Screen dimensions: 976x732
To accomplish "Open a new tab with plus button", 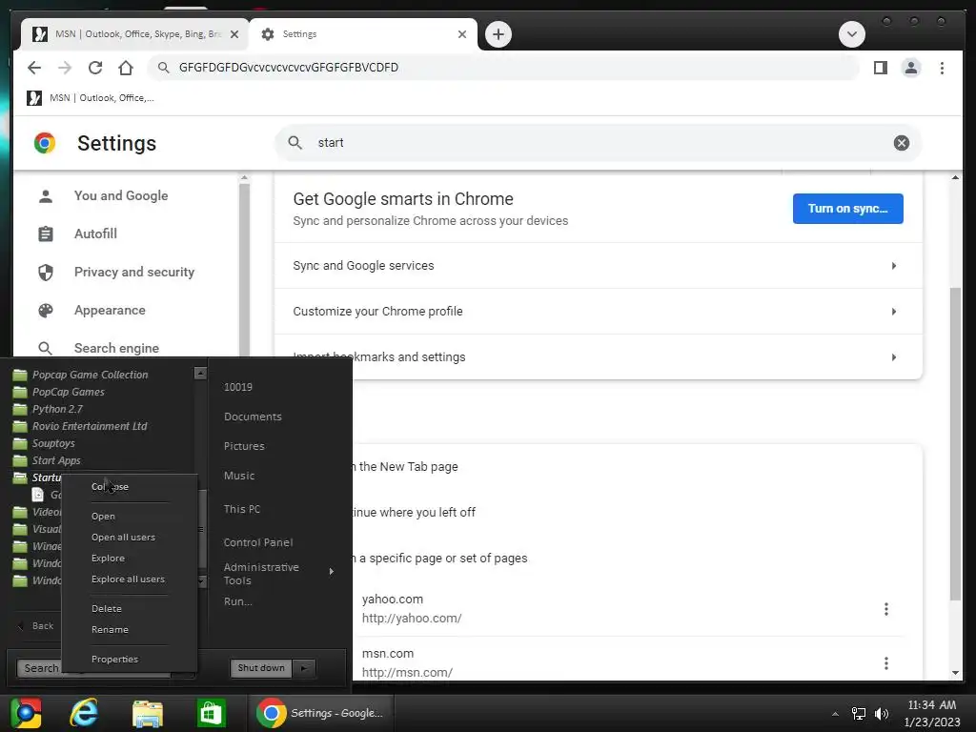I will [498, 34].
